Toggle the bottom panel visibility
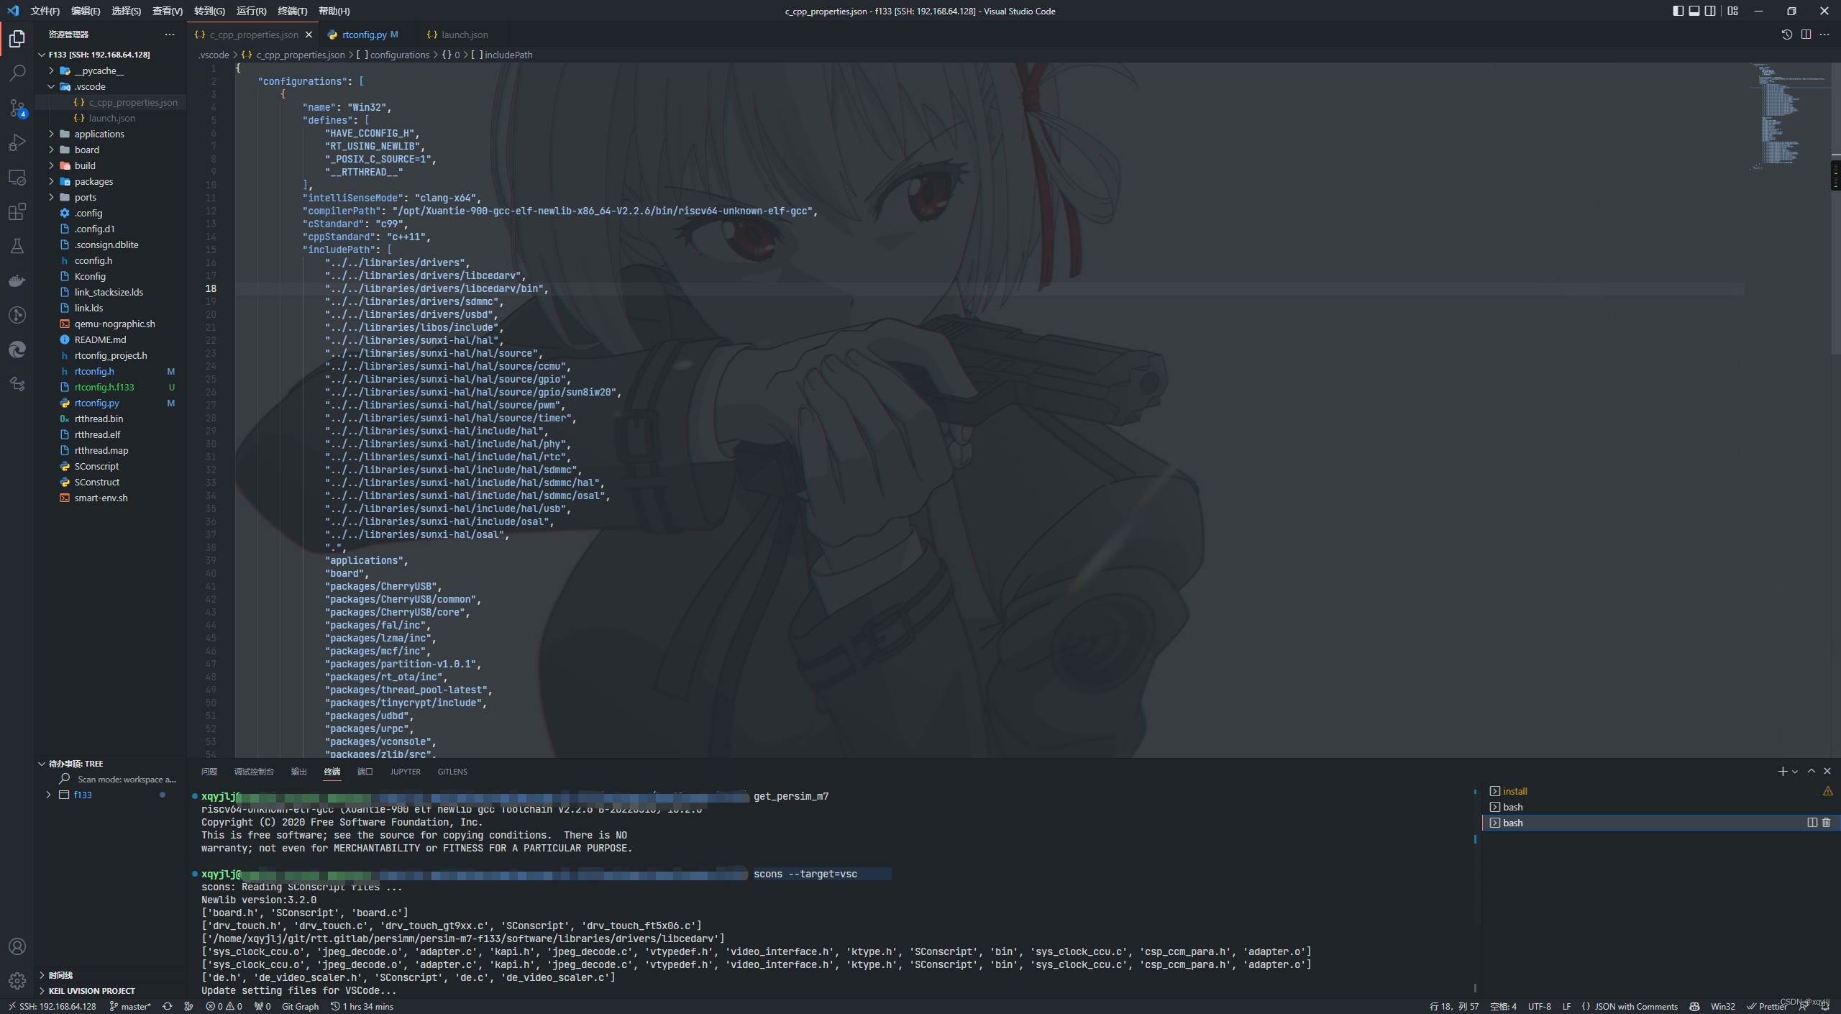The height and width of the screenshot is (1014, 1841). click(x=1694, y=11)
